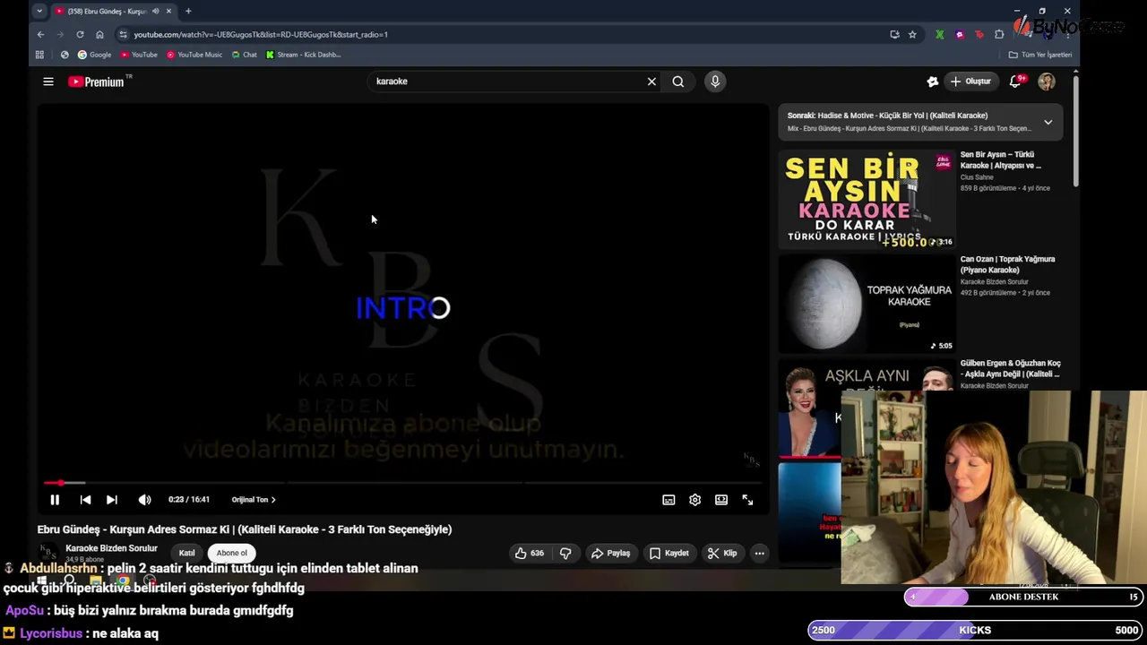Seek on the video progress bar

[402, 483]
